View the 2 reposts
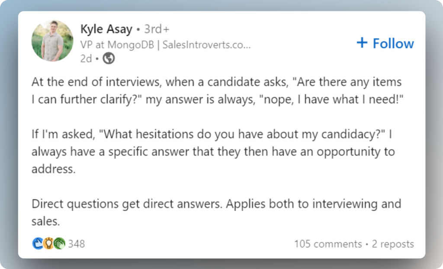443x269 pixels. pos(392,244)
